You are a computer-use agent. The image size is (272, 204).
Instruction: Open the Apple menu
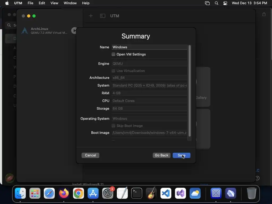[7, 3]
